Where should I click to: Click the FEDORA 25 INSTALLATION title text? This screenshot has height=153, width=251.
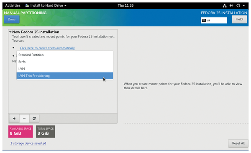pyautogui.click(x=224, y=13)
